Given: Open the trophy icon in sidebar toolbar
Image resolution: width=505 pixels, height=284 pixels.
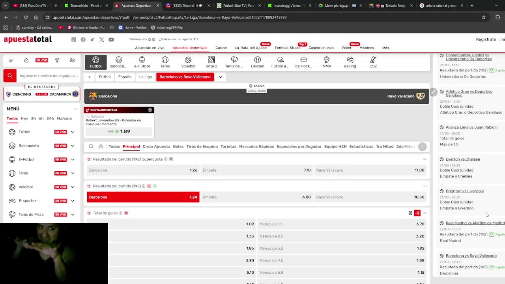Looking at the screenshot, I should pos(57,60).
